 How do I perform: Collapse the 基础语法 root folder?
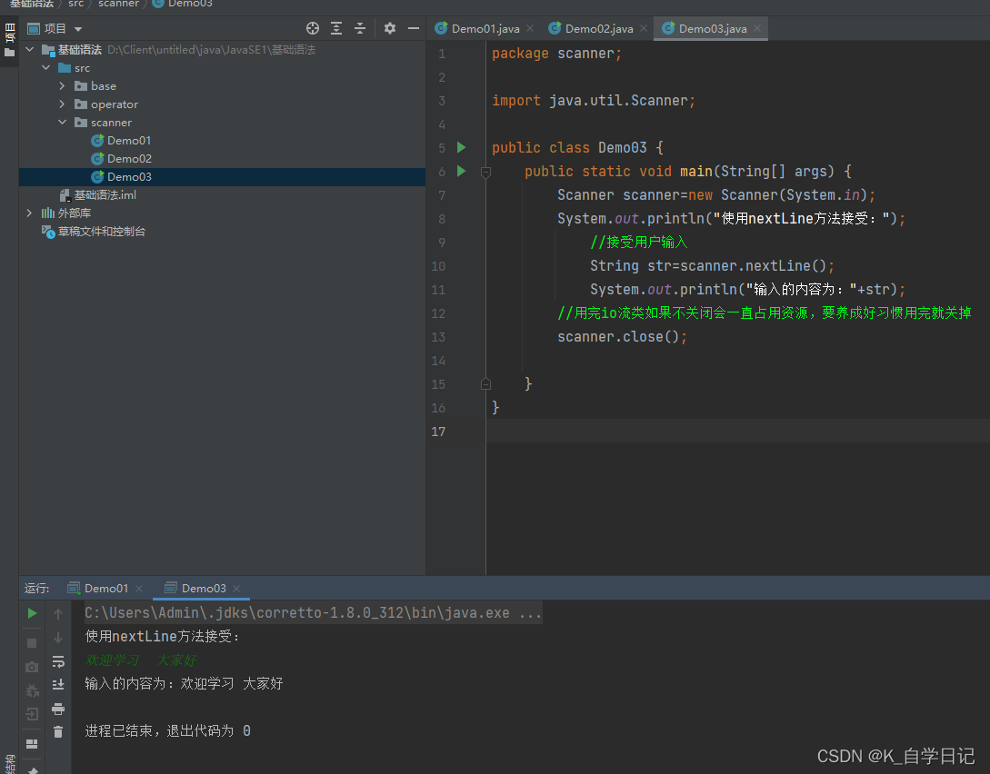tap(30, 49)
